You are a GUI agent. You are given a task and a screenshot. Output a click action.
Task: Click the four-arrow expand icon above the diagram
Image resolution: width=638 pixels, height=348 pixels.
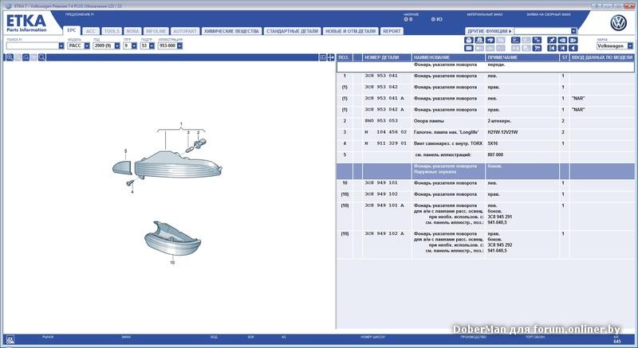[331, 57]
